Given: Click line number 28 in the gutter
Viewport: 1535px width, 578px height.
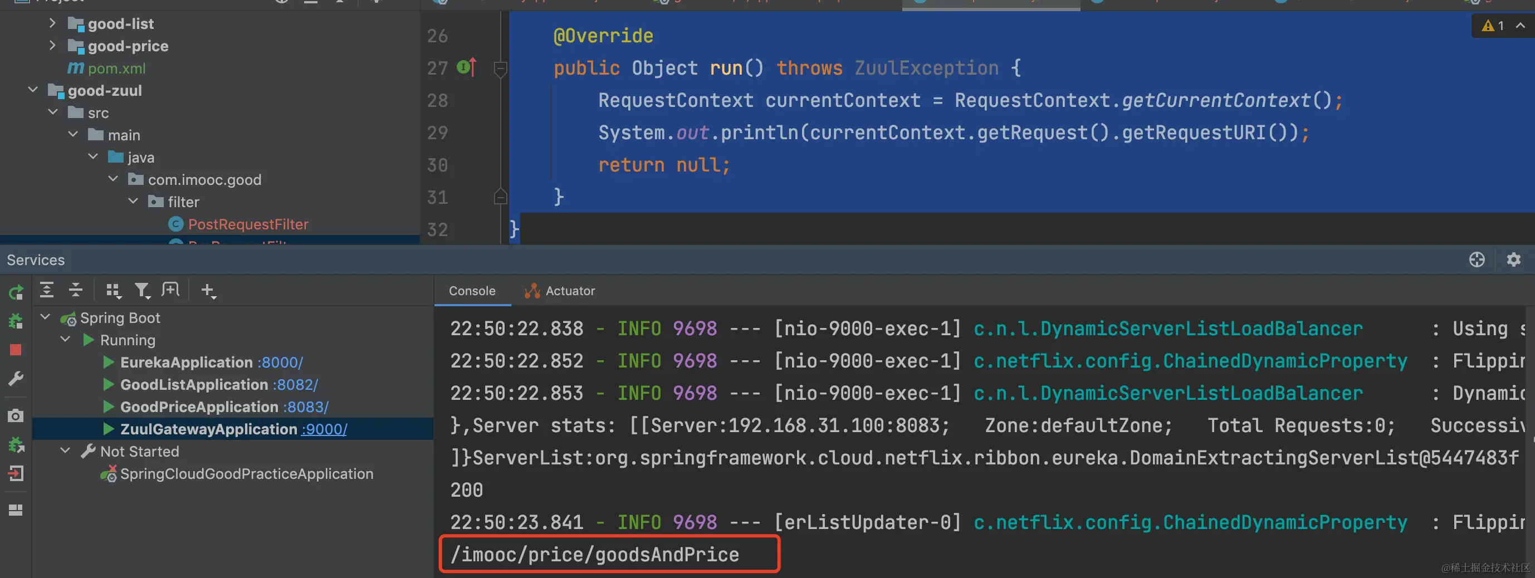Looking at the screenshot, I should 437,100.
